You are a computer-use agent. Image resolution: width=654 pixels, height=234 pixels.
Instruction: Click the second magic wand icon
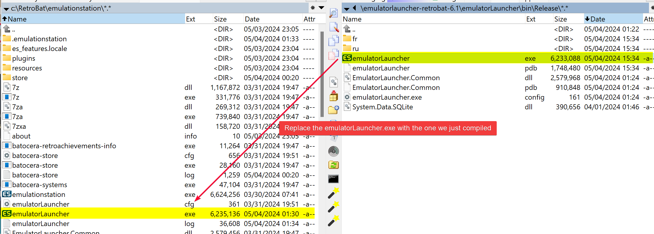click(334, 207)
